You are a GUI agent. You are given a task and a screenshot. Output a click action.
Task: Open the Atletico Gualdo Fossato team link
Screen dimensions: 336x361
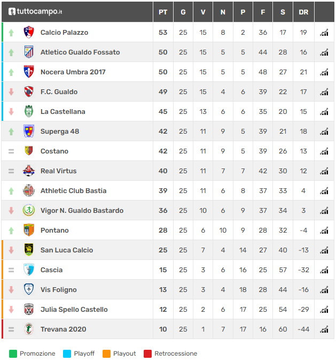click(80, 52)
